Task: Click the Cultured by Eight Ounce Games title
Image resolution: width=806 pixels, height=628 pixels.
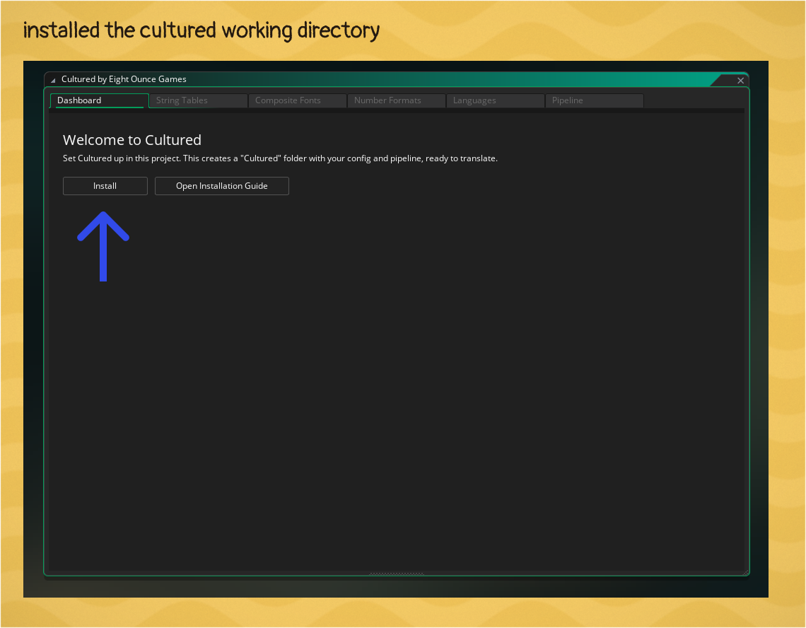Action: 124,79
